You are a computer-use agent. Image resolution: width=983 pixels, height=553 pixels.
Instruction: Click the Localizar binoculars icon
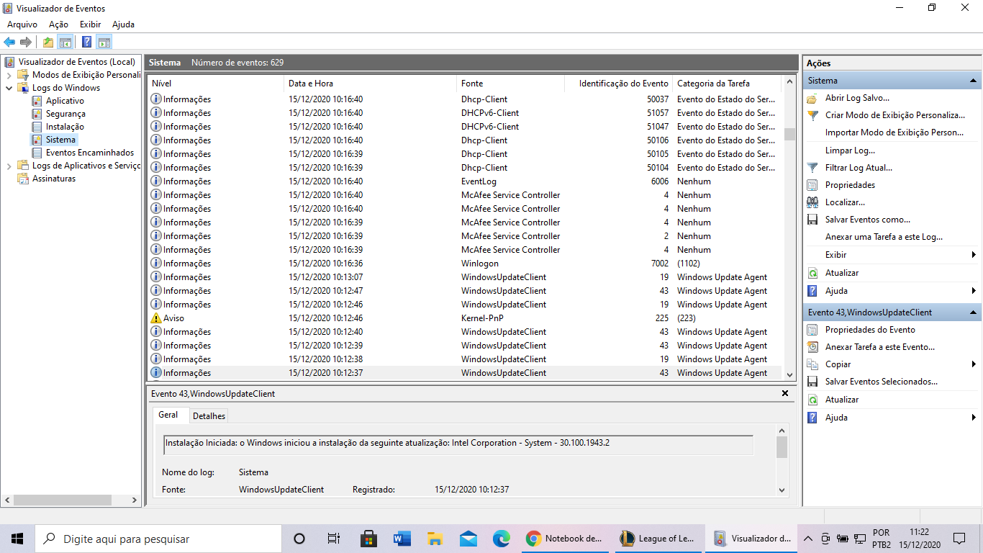point(812,202)
